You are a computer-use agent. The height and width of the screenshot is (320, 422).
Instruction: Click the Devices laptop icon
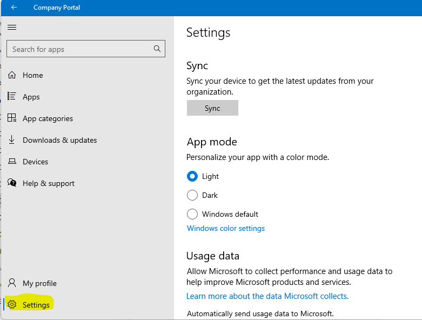point(12,161)
